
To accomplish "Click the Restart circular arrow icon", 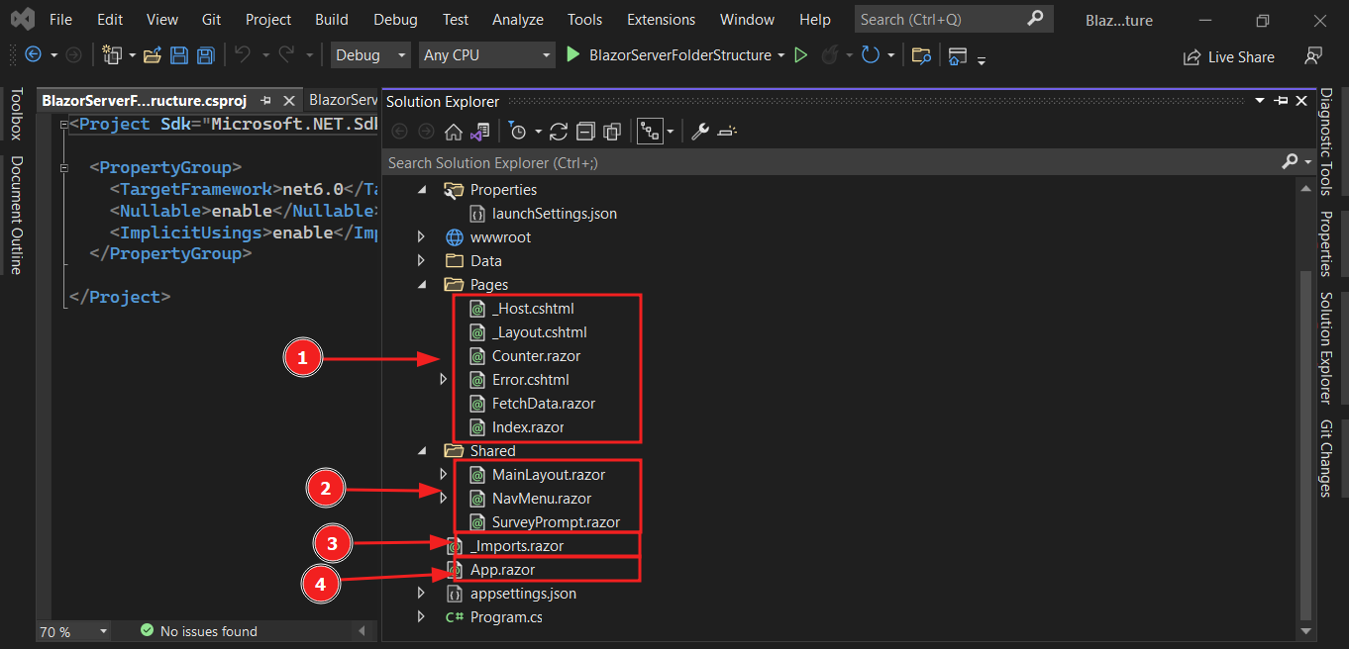I will pos(871,55).
